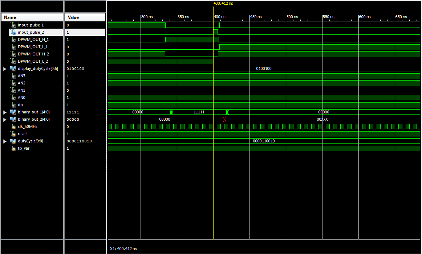
Task: Click the binary_out_2 bus icon
Action: pyautogui.click(x=13, y=119)
